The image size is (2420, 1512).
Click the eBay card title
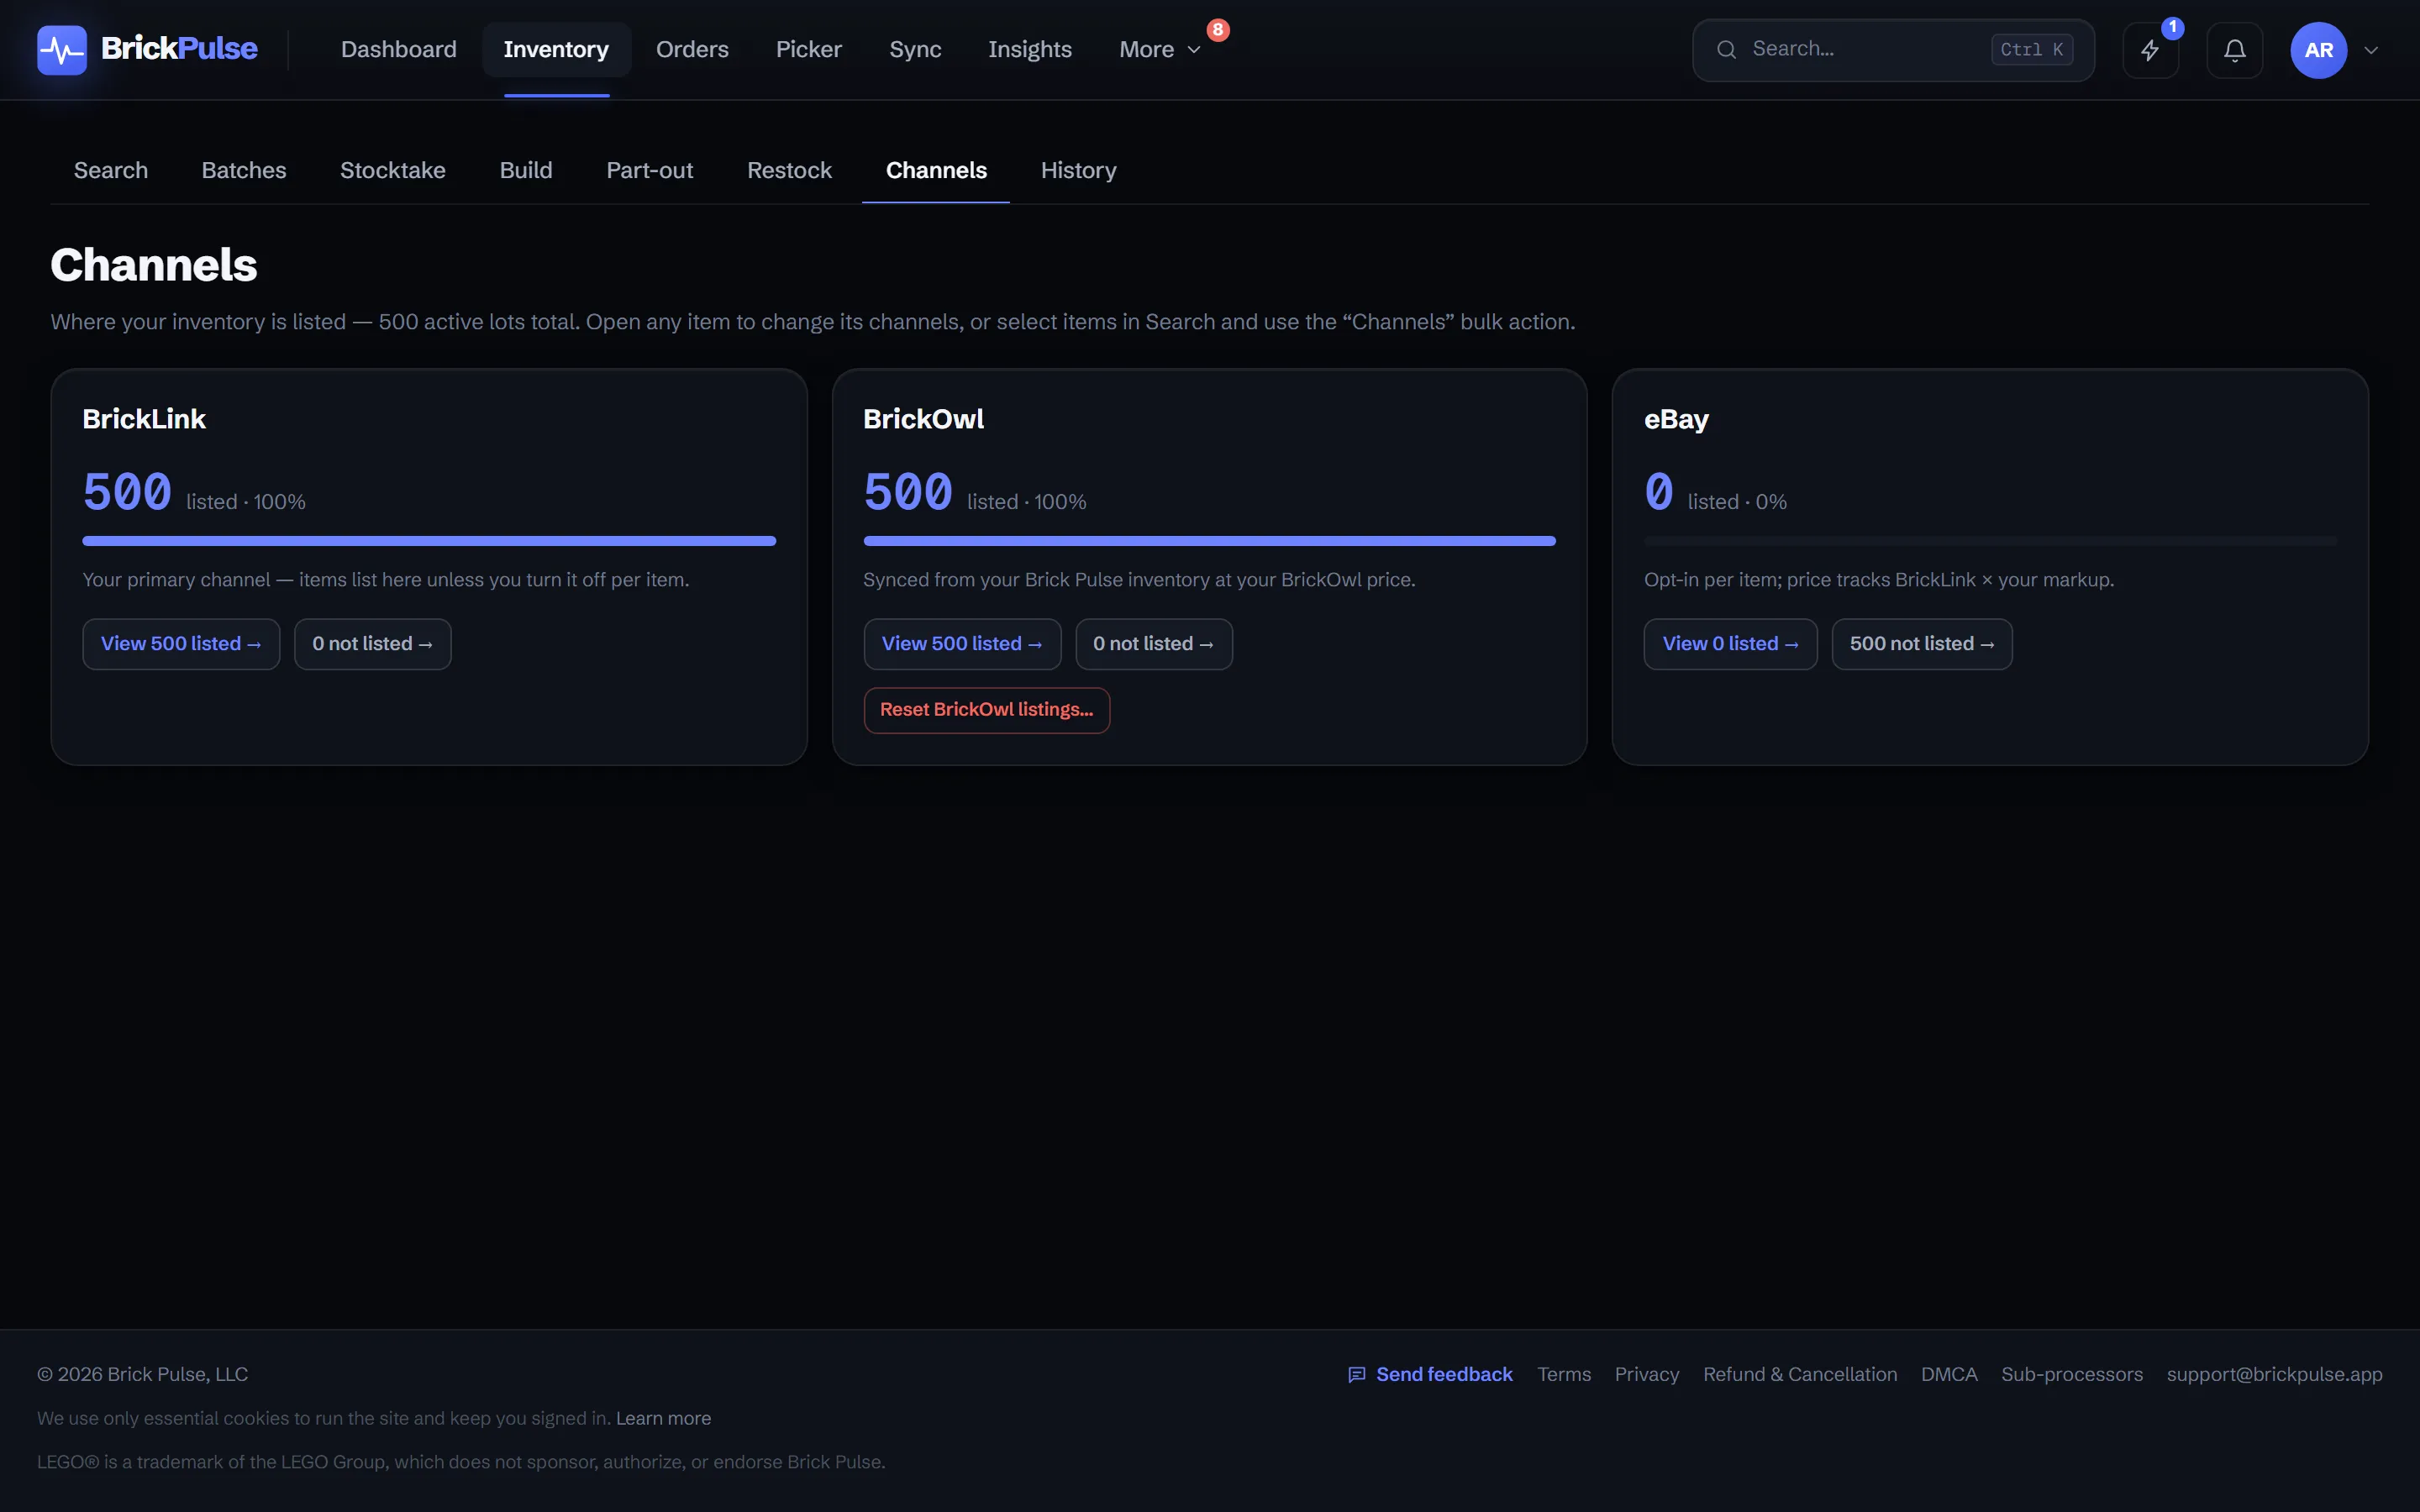[1676, 419]
